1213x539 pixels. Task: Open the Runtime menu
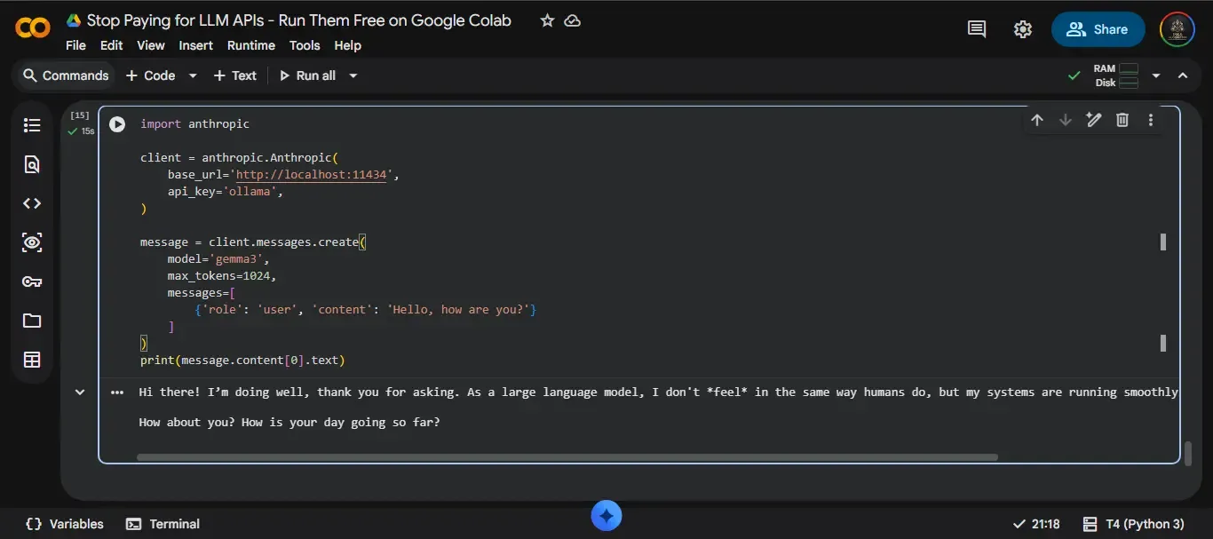(x=251, y=45)
